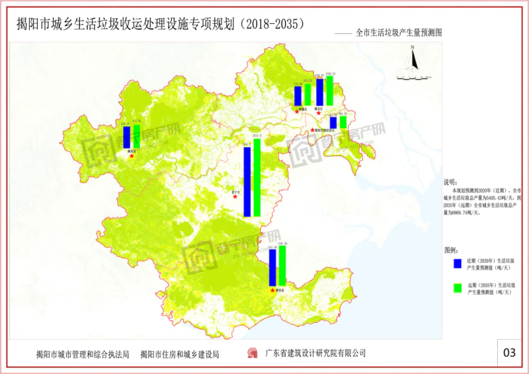Click the blue 2020 legend color box

pyautogui.click(x=456, y=263)
